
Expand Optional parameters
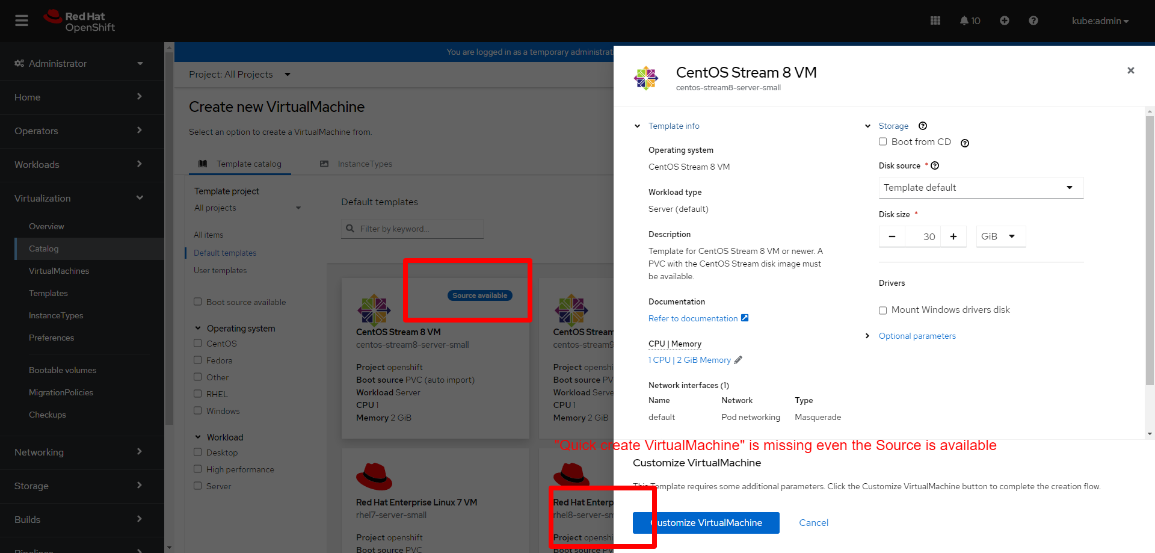point(910,336)
